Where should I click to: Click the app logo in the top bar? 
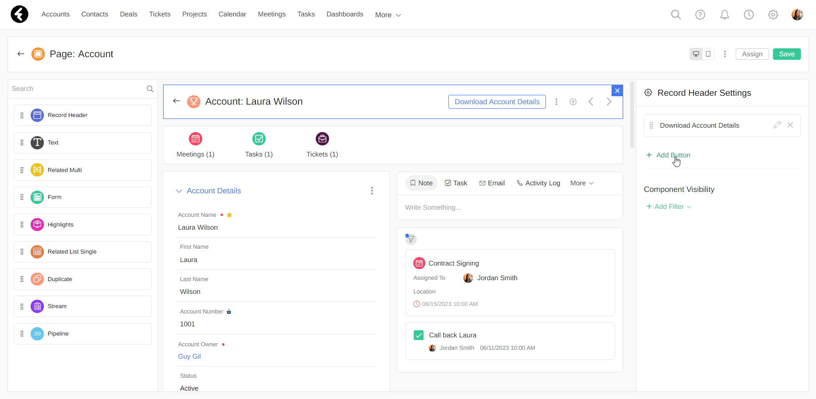pyautogui.click(x=20, y=14)
